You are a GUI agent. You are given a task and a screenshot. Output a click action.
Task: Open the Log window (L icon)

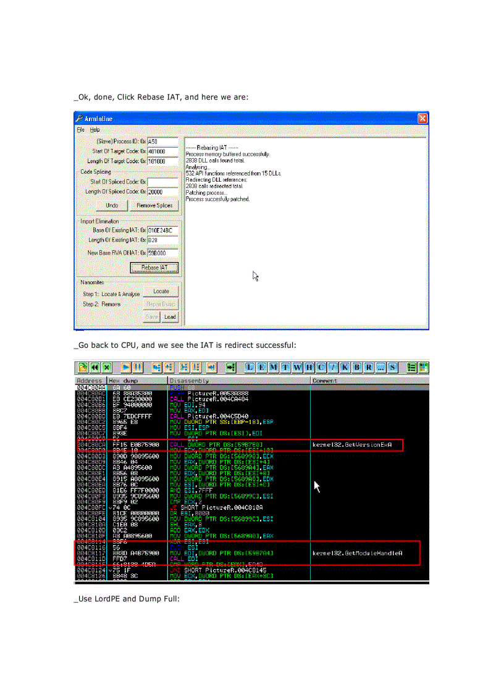coord(250,367)
